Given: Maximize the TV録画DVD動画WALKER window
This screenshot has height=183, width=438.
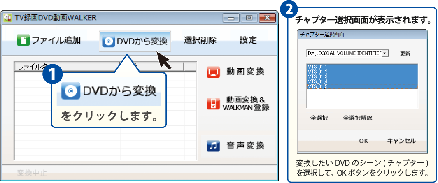Looking at the screenshot, I should click(x=249, y=18).
